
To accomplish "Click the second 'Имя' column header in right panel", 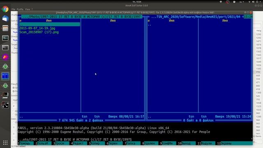I will [225, 21].
